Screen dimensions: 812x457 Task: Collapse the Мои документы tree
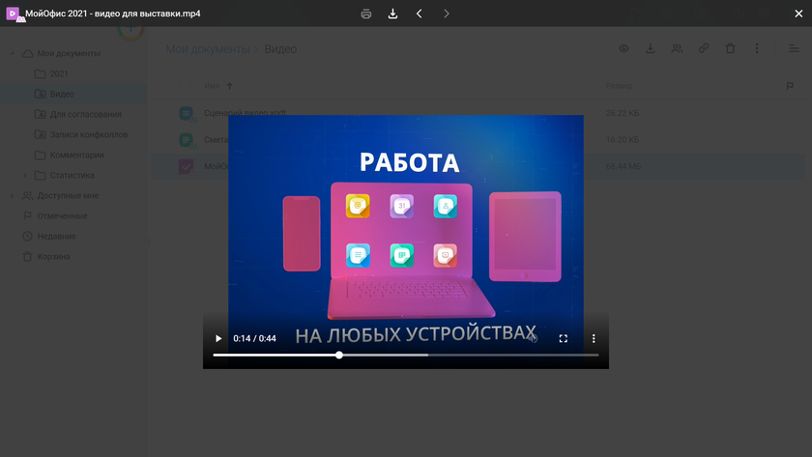pyautogui.click(x=13, y=53)
